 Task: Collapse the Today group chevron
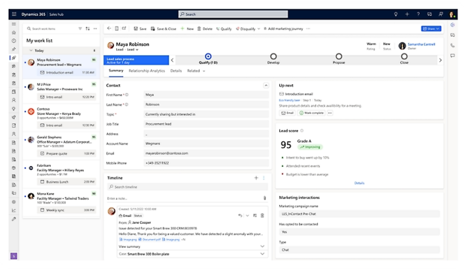click(x=31, y=50)
